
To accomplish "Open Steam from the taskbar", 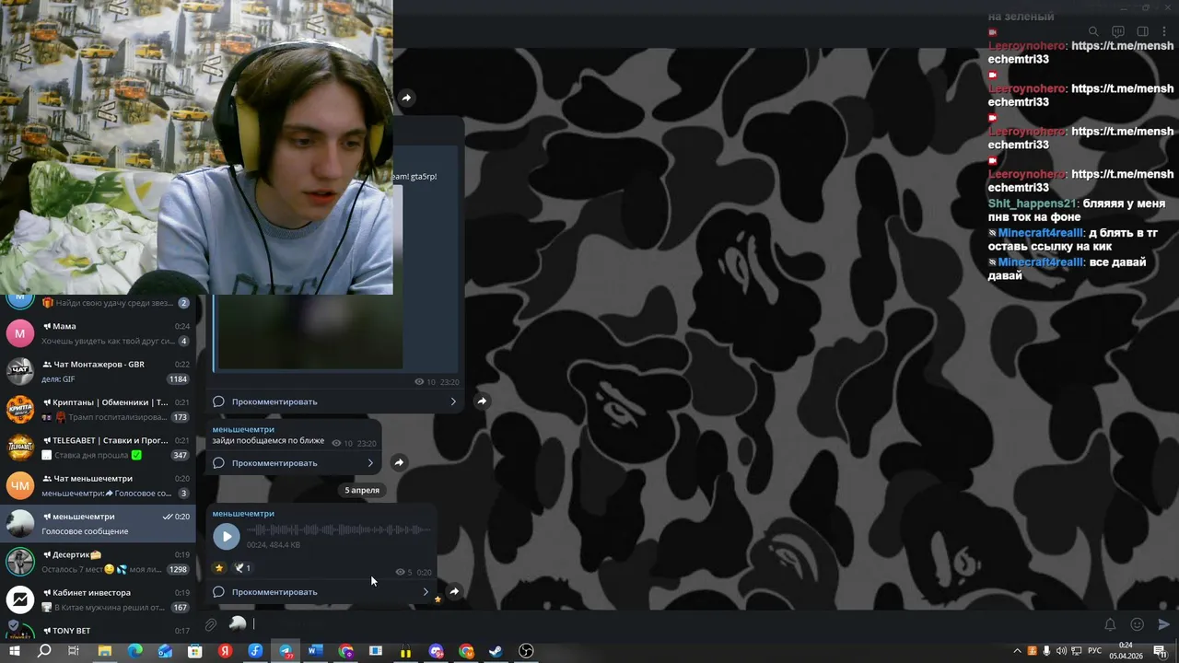I will [496, 651].
